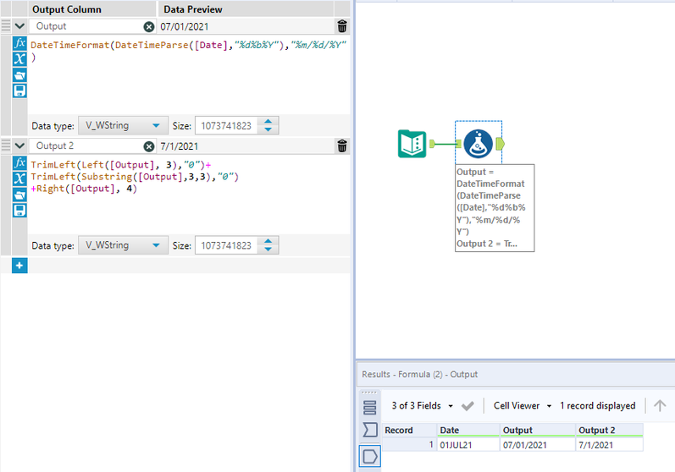Grab the reorder handle for Output 2 expression
This screenshot has width=675, height=472.
(x=6, y=145)
